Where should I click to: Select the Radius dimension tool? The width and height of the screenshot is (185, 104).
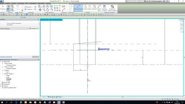tap(90, 8)
